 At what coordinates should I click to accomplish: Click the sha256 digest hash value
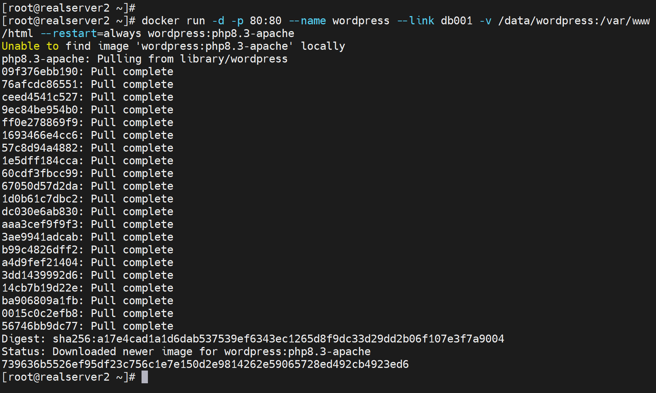278,339
